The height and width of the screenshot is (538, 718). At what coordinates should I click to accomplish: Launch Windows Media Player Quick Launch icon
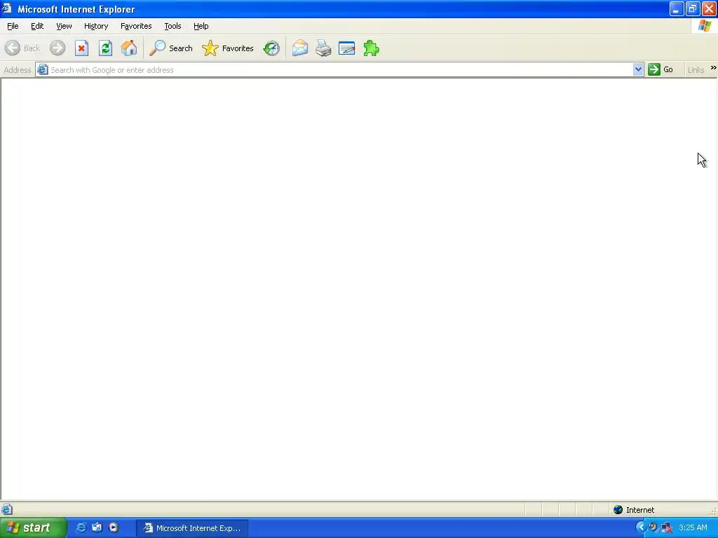[114, 527]
